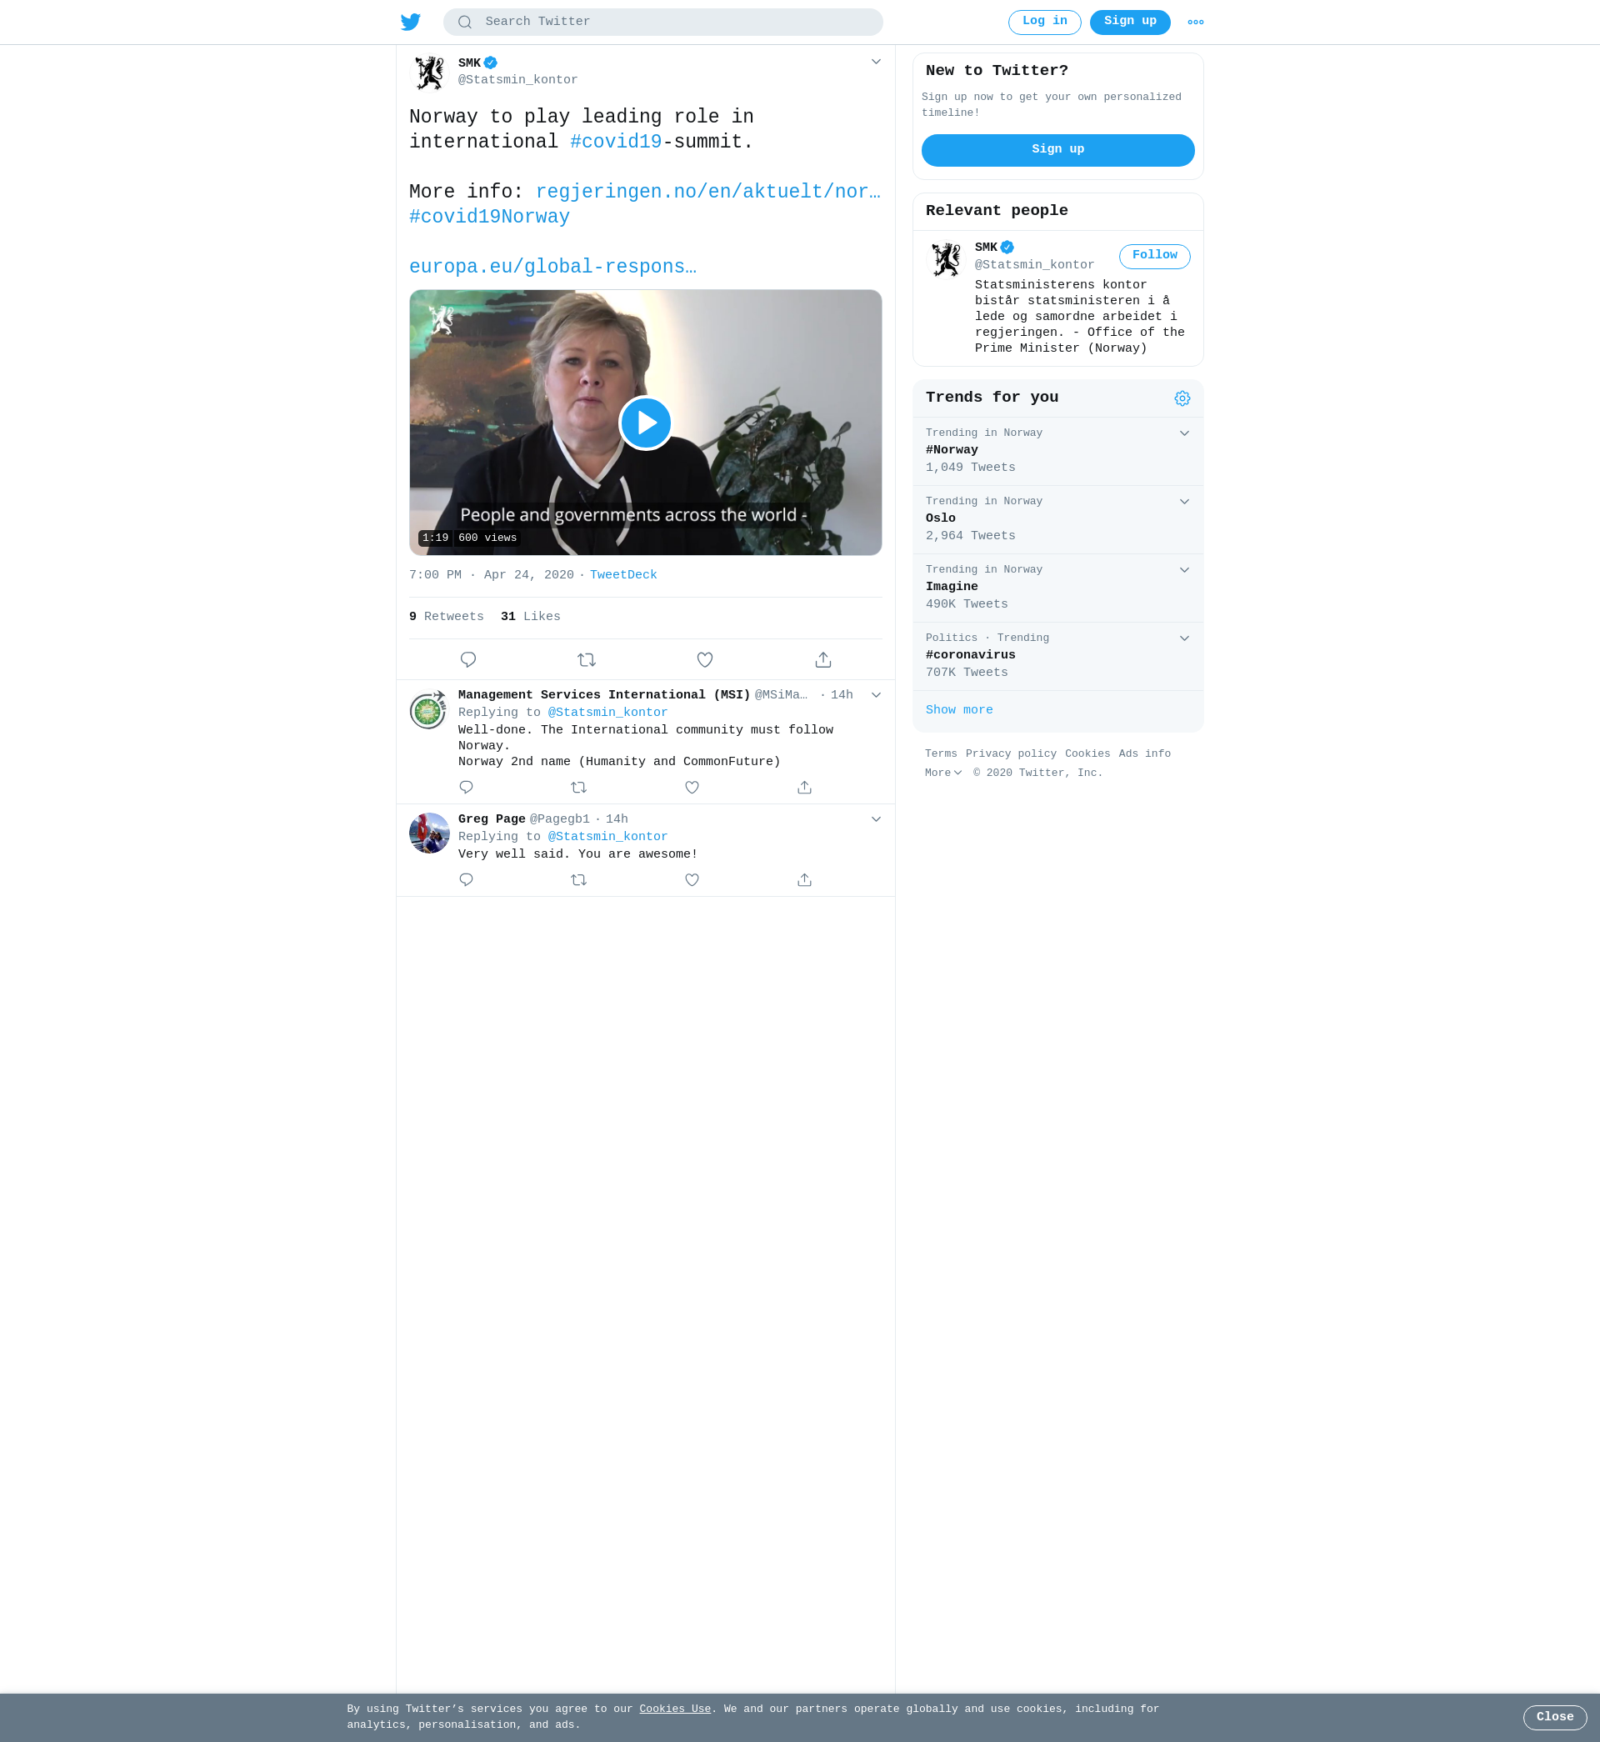Retweet the Management Services International reply
The height and width of the screenshot is (1742, 1600).
click(x=579, y=787)
